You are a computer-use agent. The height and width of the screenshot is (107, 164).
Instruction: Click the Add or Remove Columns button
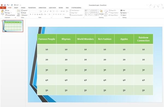click(64, 14)
